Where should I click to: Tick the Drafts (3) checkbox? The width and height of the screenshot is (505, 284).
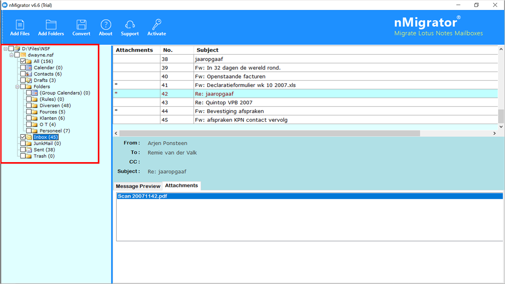point(23,80)
